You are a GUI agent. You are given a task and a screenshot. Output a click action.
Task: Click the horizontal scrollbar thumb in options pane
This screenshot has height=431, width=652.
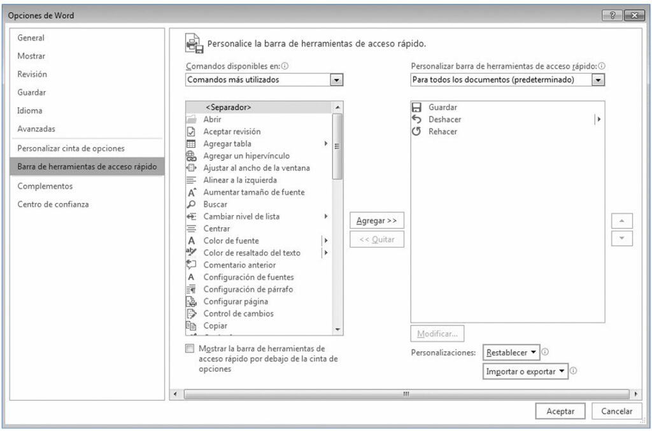click(406, 393)
